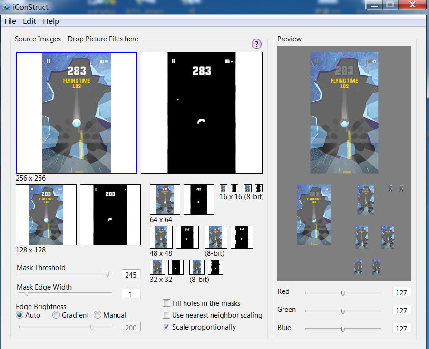Select the 256 x 256 source image
Screen dimensions: 429x349
77,113
